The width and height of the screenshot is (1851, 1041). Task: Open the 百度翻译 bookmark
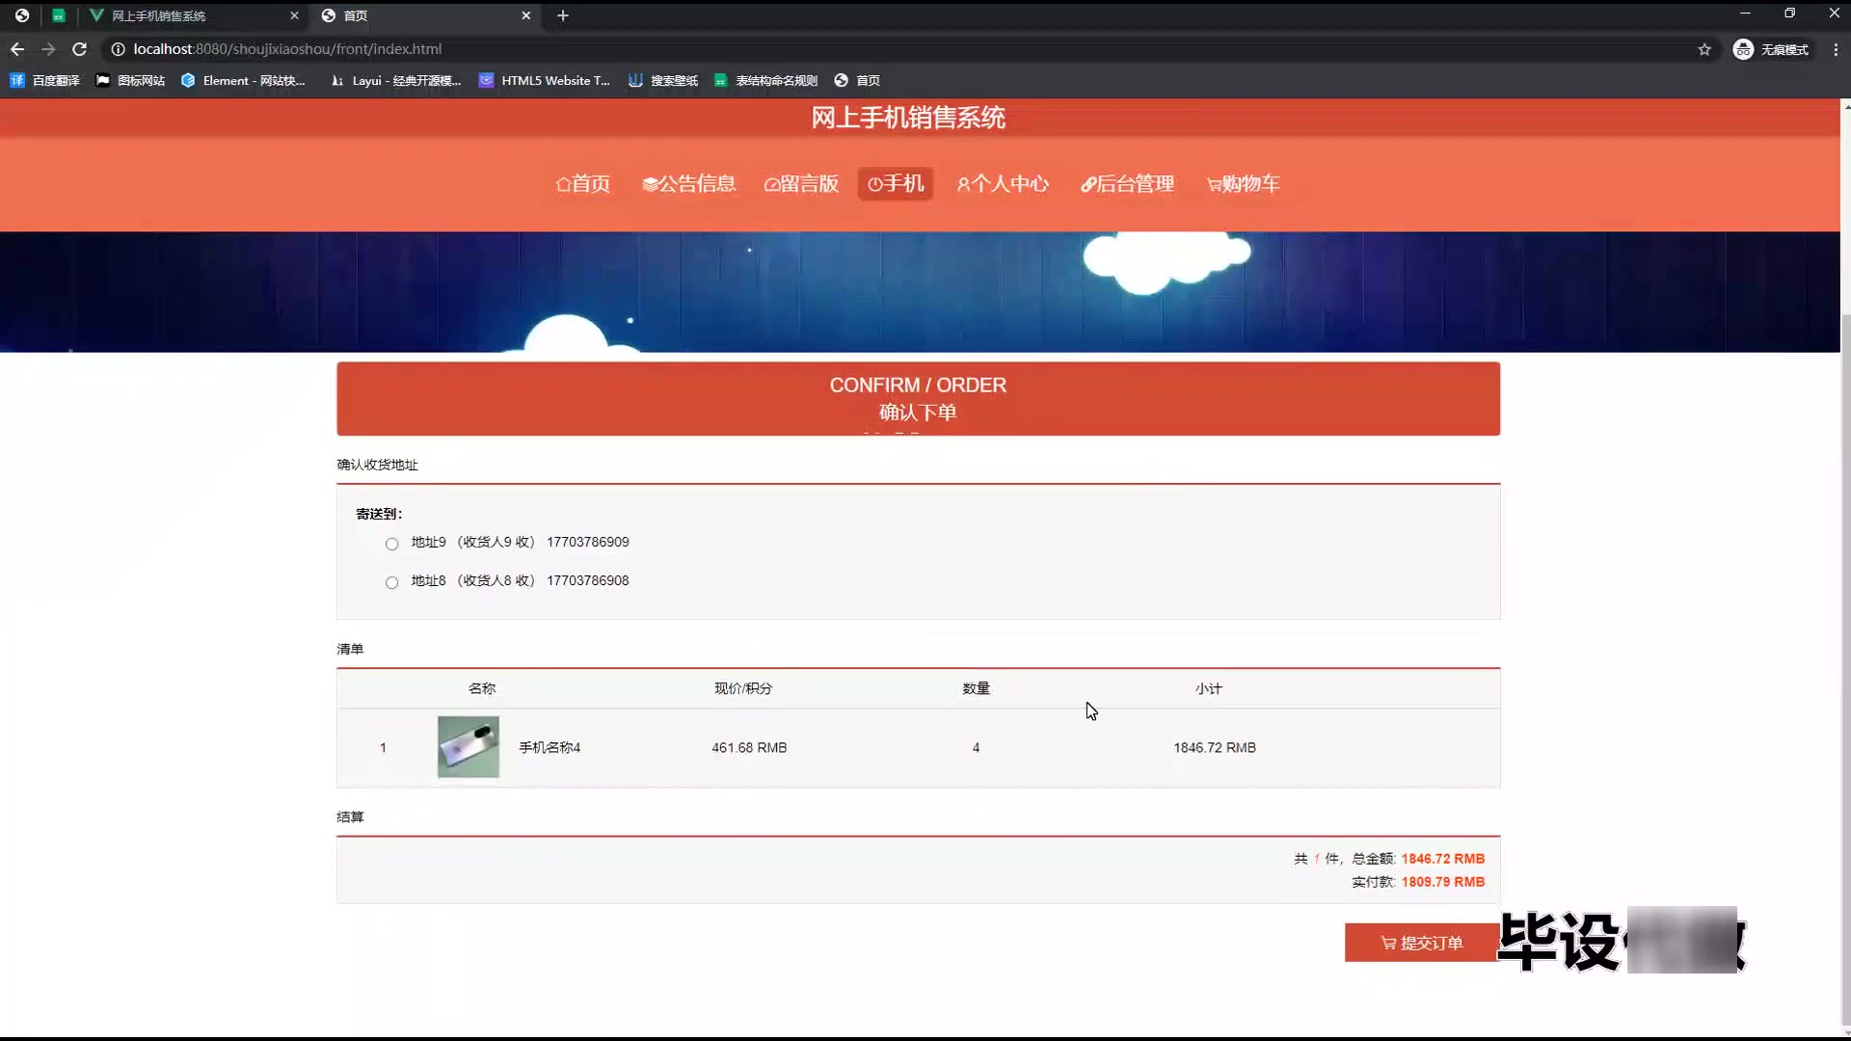click(x=45, y=81)
